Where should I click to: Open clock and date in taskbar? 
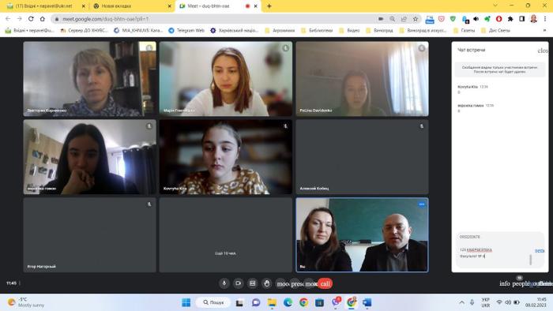click(x=536, y=302)
